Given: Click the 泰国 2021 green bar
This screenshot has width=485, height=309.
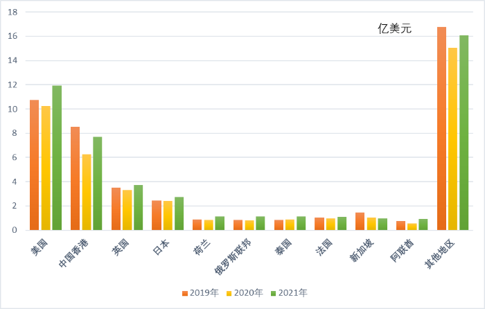Looking at the screenshot, I should pyautogui.click(x=301, y=223).
